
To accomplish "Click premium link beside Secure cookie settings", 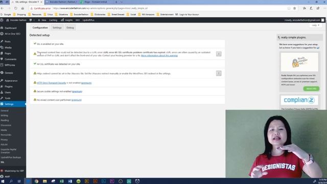I will [x=77, y=91].
